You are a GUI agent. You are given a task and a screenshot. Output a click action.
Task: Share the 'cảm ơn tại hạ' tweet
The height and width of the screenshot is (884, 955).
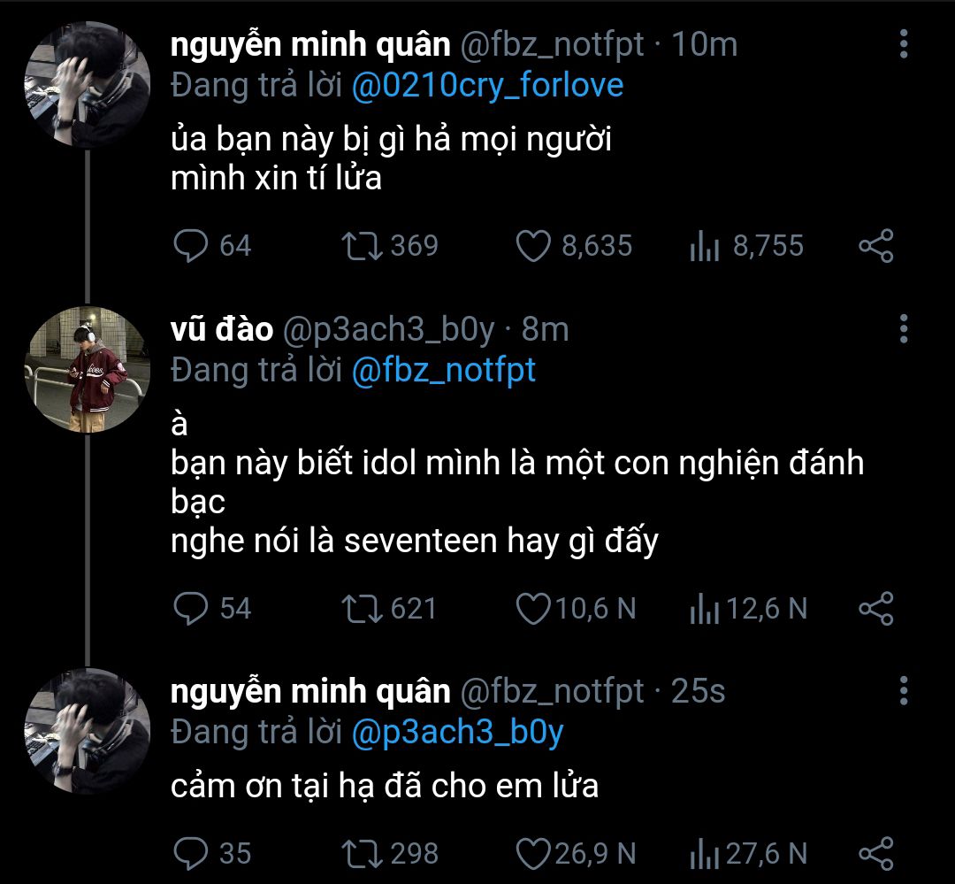tap(876, 853)
